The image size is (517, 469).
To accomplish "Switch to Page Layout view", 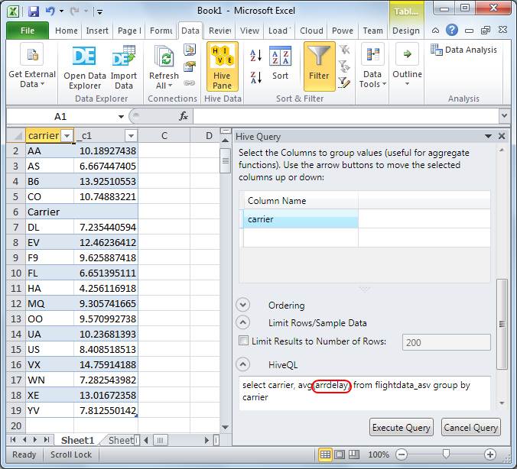I will [340, 454].
